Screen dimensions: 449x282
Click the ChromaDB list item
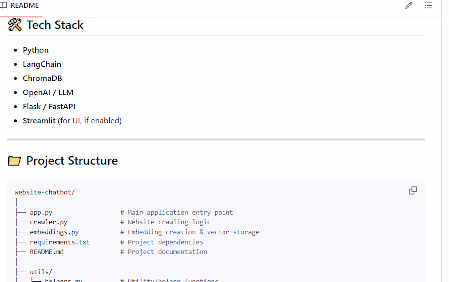(42, 78)
